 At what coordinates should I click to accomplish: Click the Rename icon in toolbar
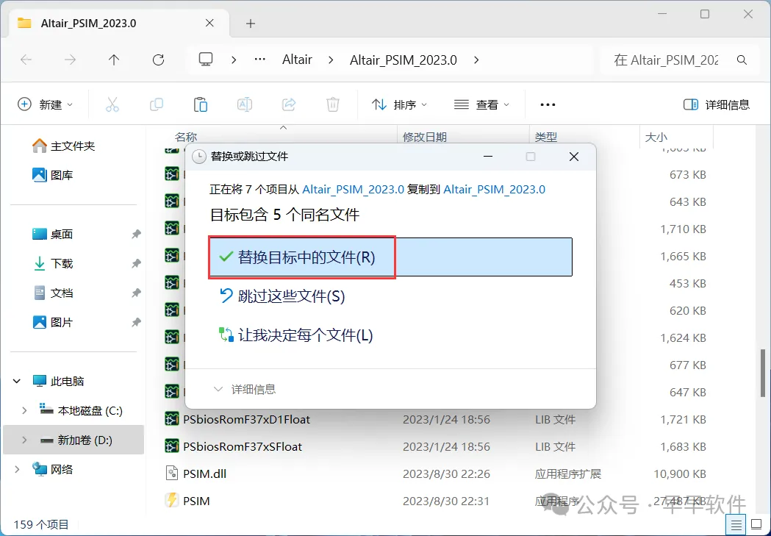[244, 104]
